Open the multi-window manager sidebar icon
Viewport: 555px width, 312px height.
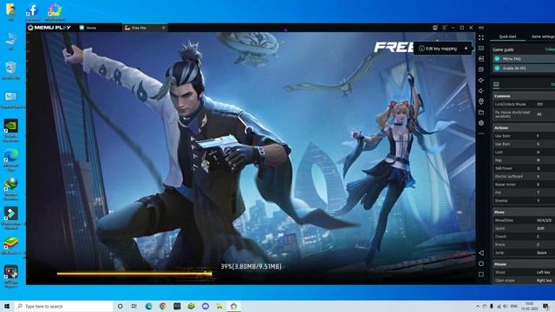[x=481, y=59]
